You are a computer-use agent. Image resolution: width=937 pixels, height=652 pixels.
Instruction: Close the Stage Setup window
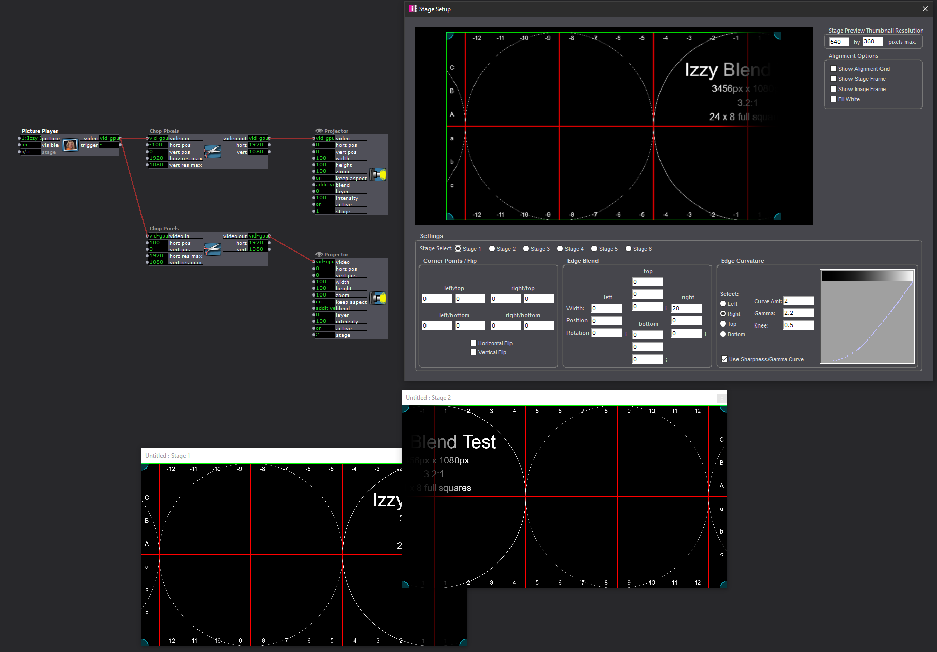[x=925, y=9]
